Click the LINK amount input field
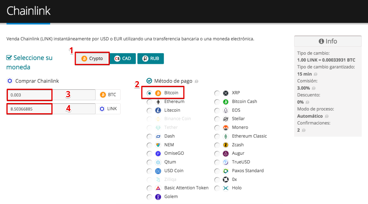Screen dimensions: 368x204 (51, 109)
